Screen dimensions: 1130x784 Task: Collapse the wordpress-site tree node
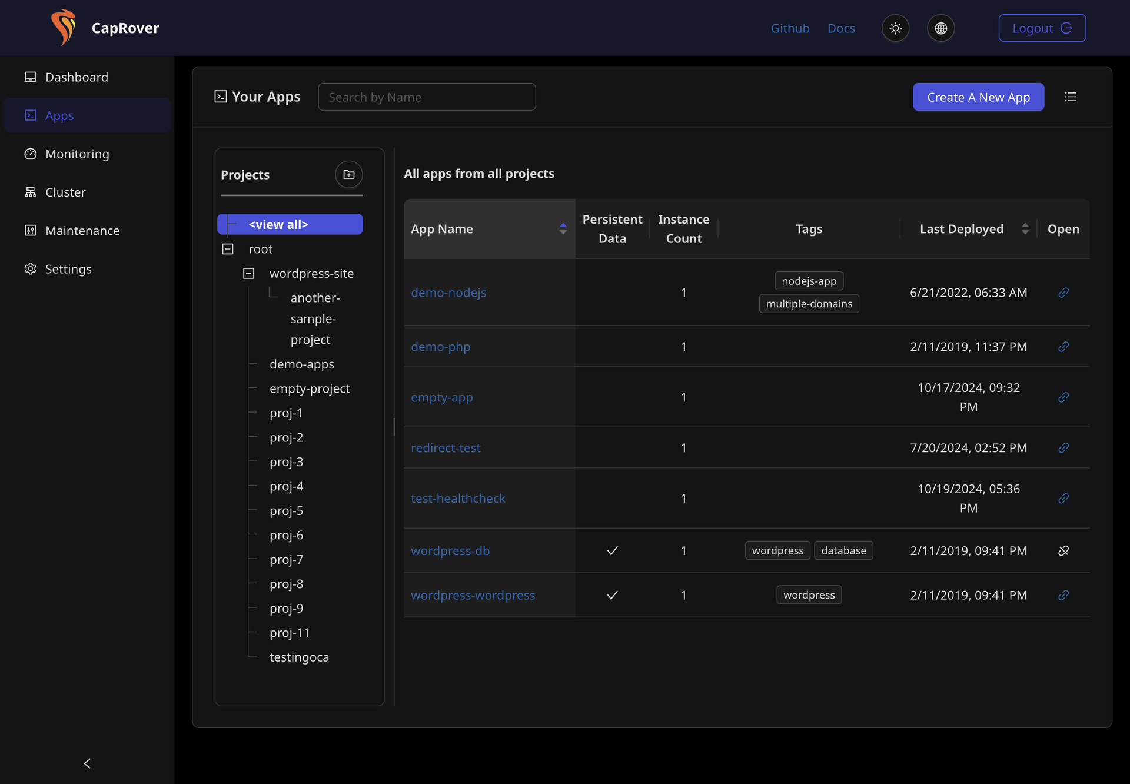point(248,274)
